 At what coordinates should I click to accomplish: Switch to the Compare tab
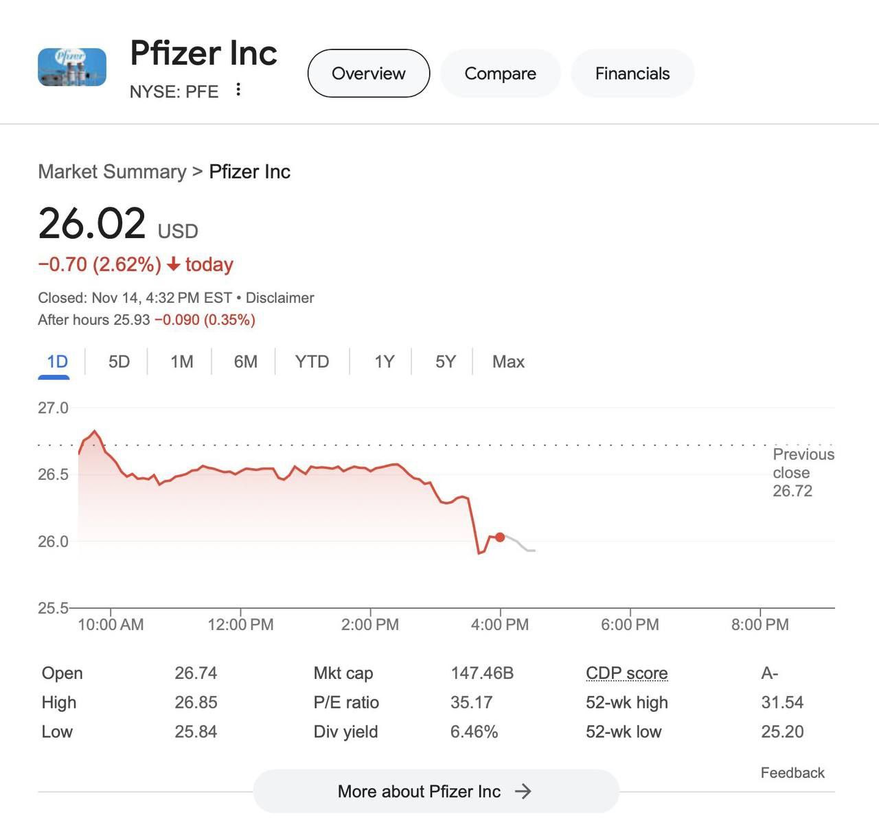(500, 73)
